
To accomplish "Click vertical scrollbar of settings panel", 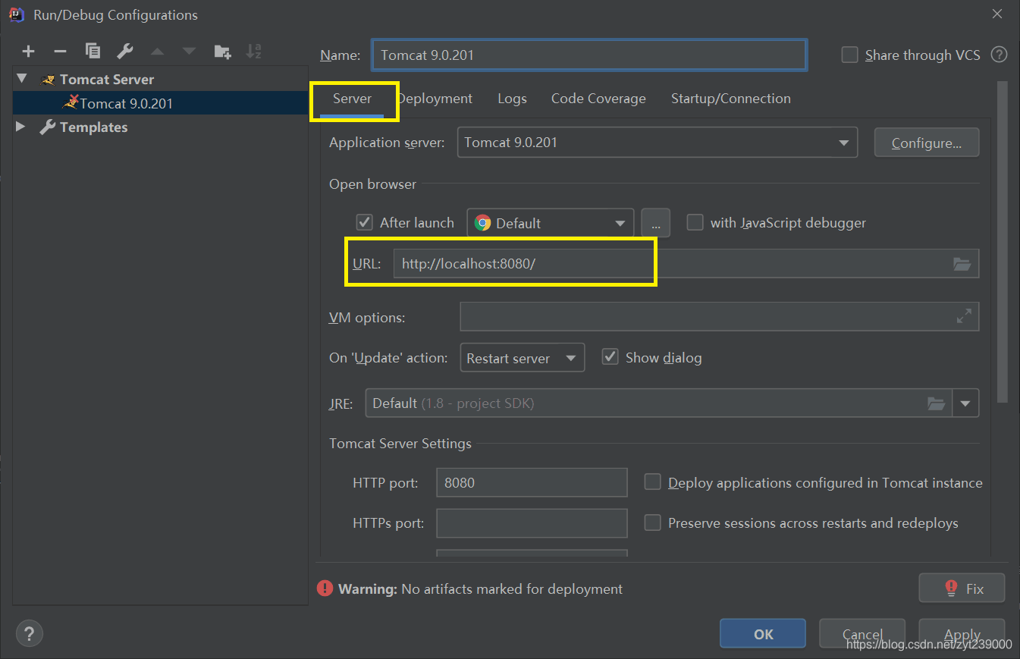I will pyautogui.click(x=1002, y=243).
